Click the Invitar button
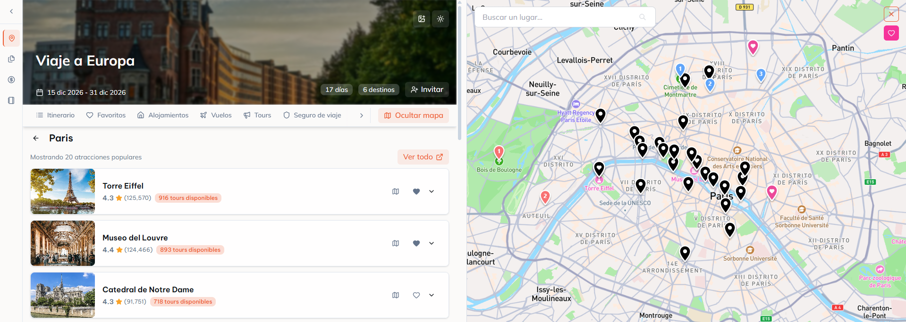Image resolution: width=906 pixels, height=322 pixels. pos(427,90)
